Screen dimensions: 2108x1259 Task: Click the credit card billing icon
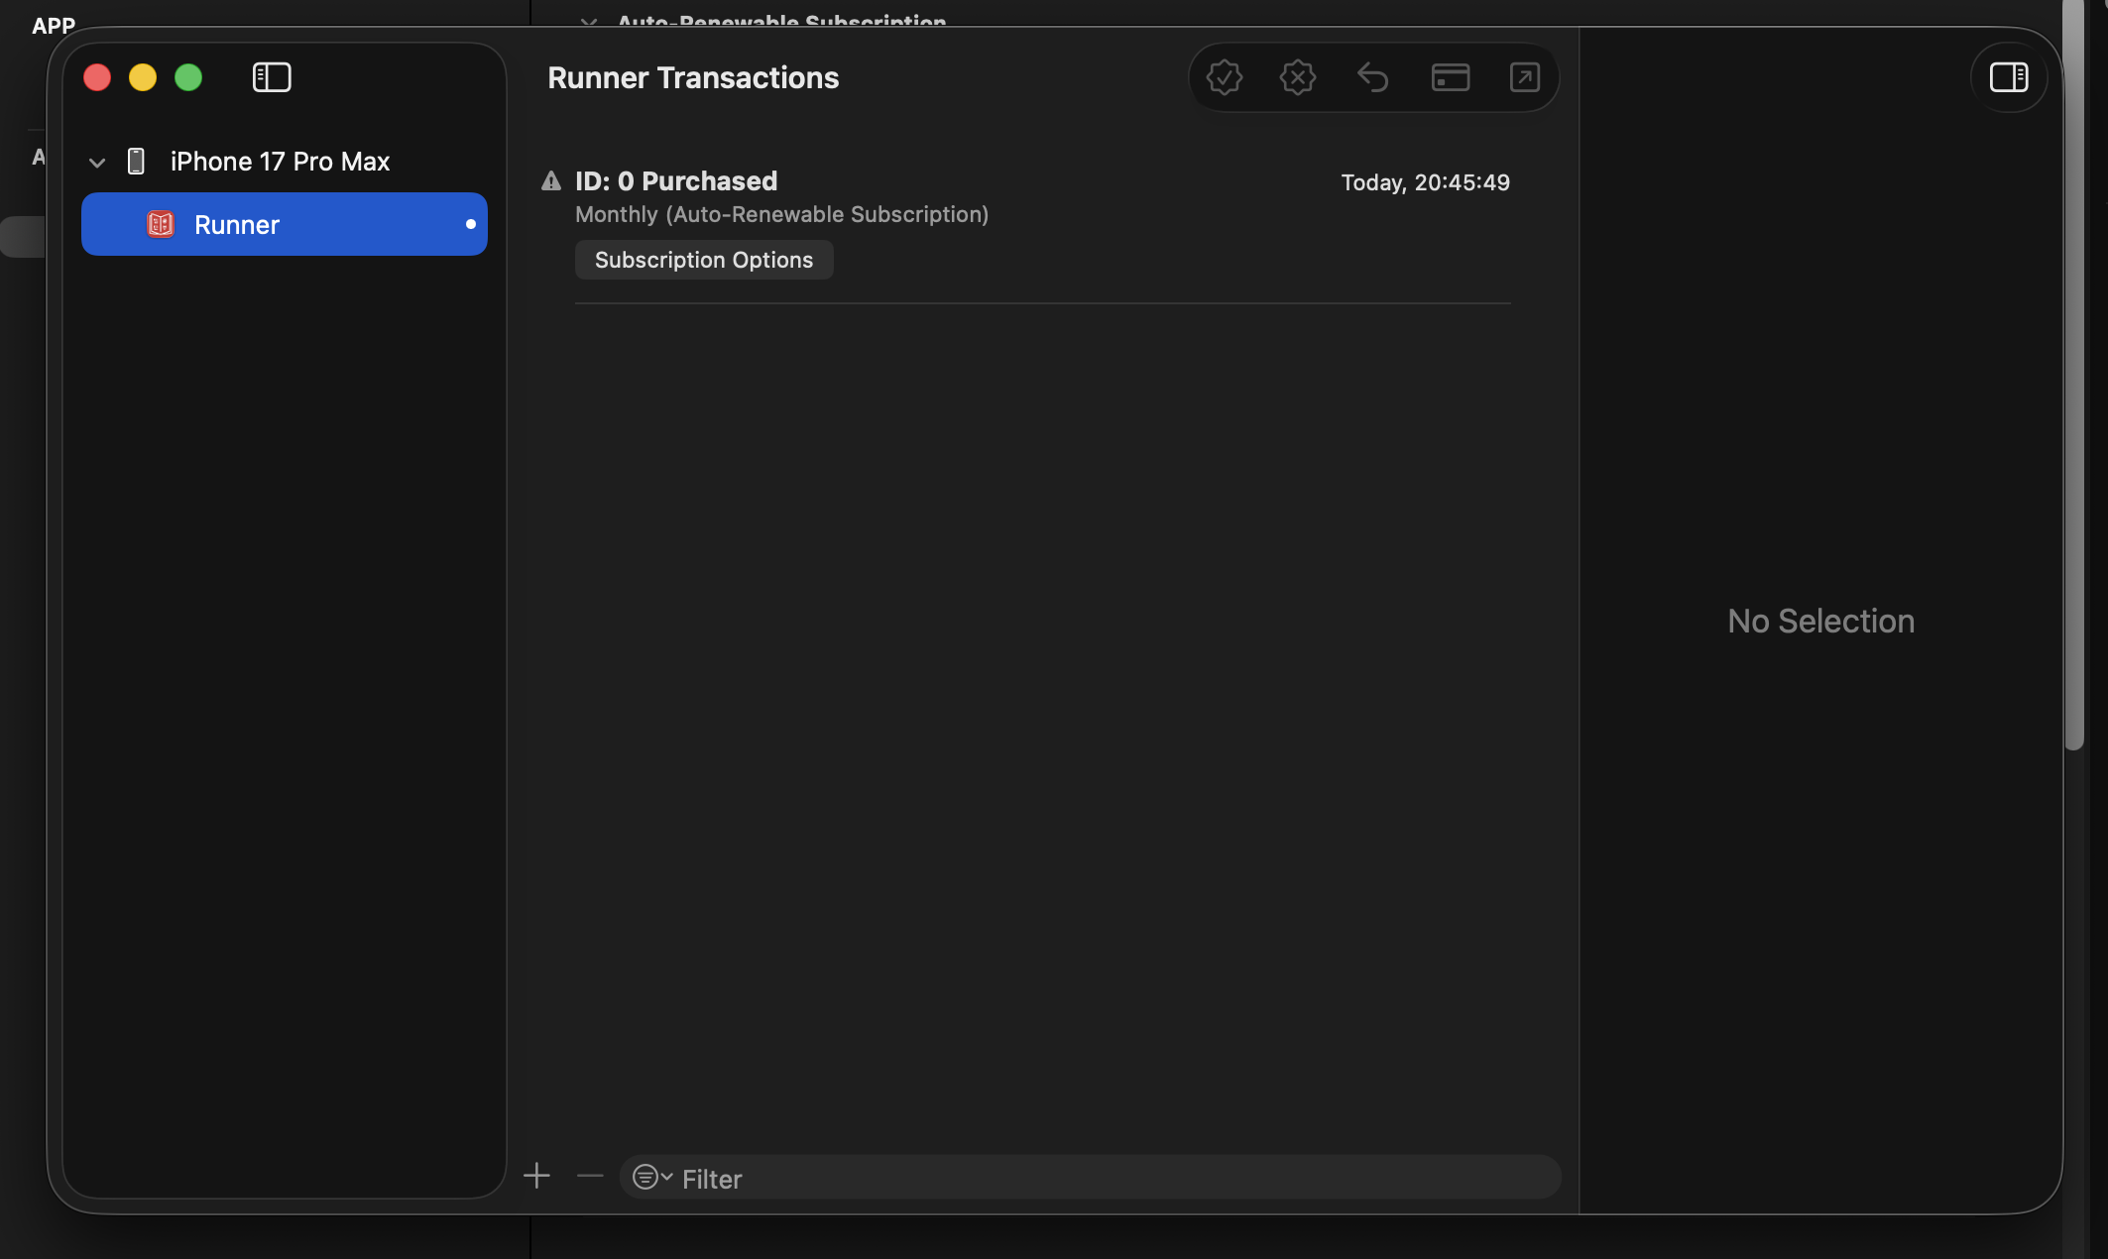tap(1451, 77)
